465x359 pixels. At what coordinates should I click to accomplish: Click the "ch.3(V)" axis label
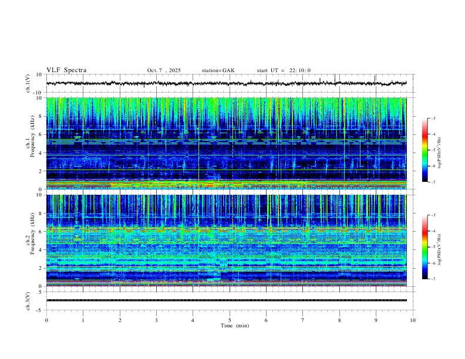28,301
